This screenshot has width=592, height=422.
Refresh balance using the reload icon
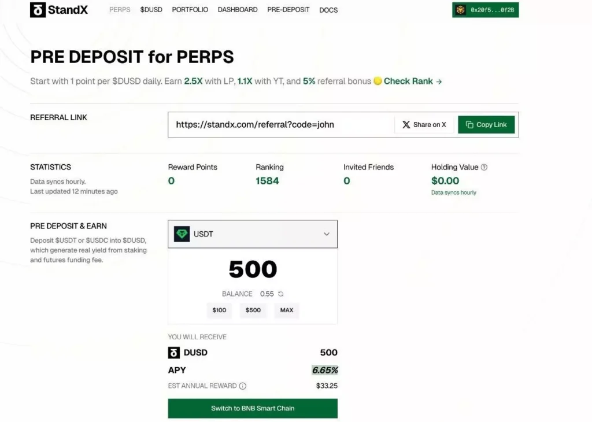[280, 294]
